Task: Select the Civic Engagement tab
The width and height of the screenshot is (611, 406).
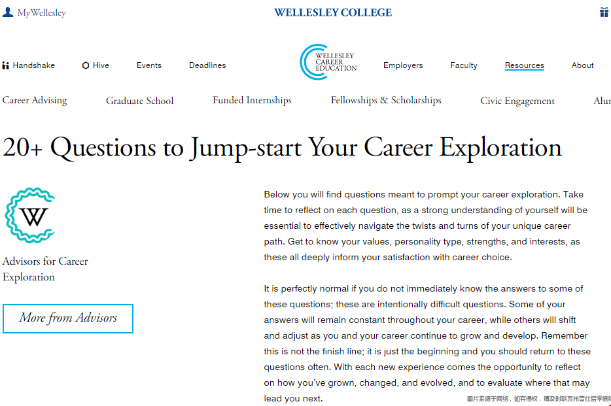Action: point(517,101)
